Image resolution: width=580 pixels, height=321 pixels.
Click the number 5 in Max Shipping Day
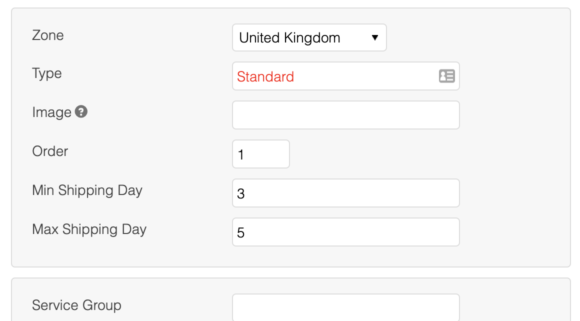241,233
